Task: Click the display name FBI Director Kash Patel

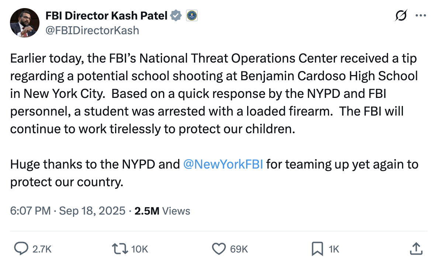Action: [x=106, y=15]
